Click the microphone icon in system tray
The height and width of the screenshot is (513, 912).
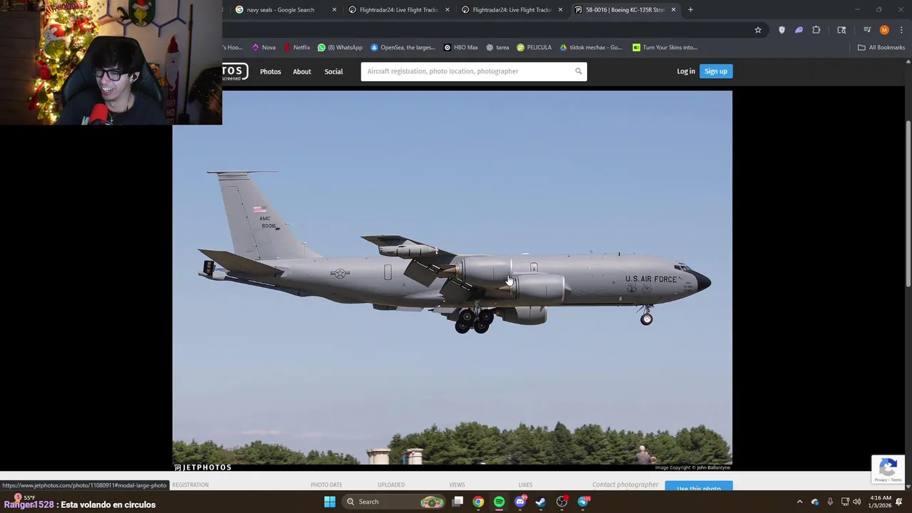coord(830,502)
